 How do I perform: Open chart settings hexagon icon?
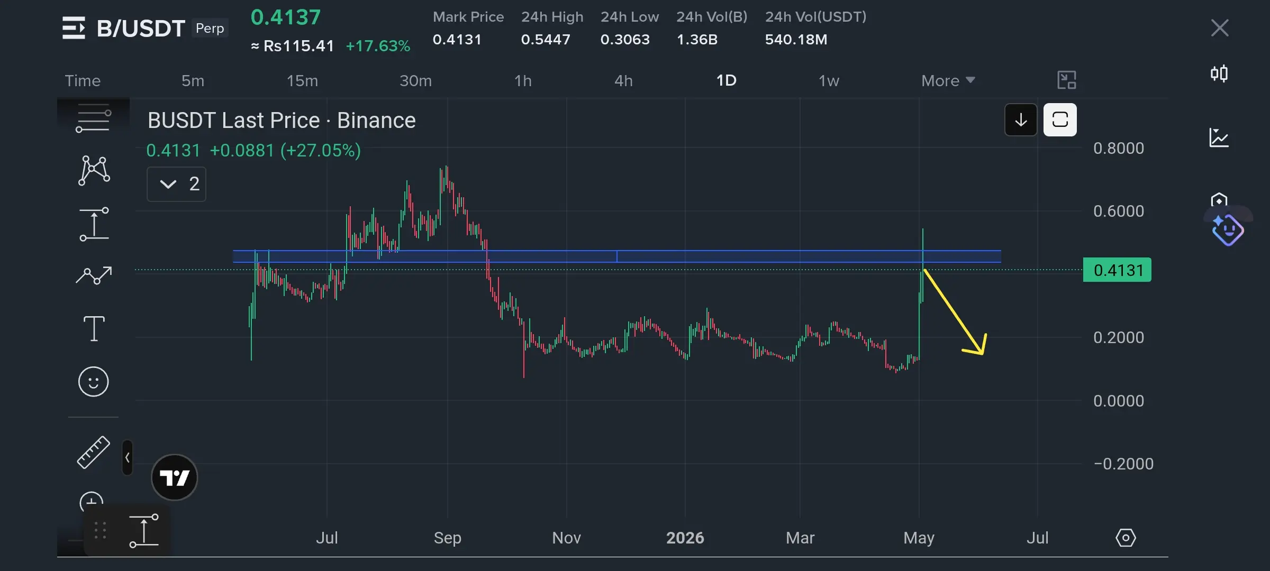(1126, 538)
